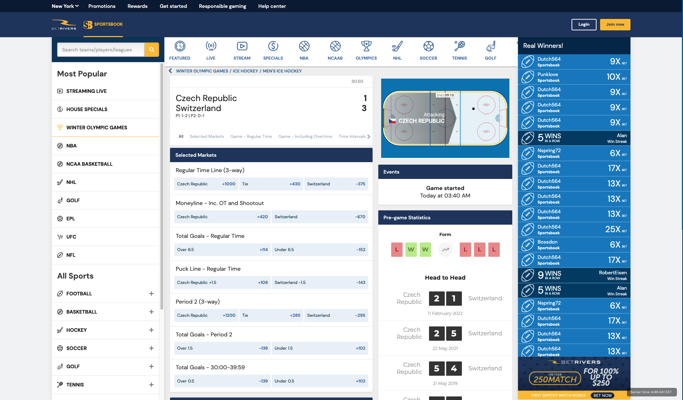
Task: Click Winter Olympic Games breadcrumb link
Action: (x=202, y=71)
